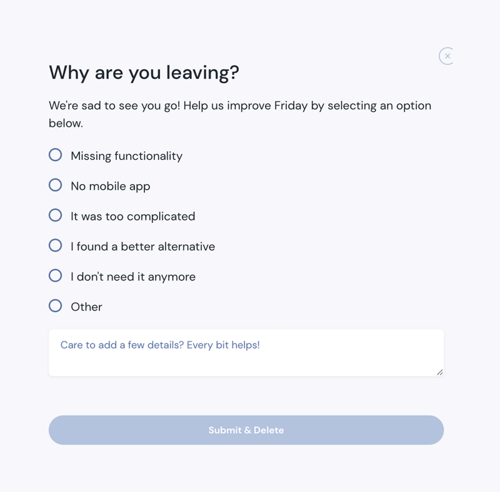
Task: Click the "Why are you leaving?" heading
Action: [146, 72]
